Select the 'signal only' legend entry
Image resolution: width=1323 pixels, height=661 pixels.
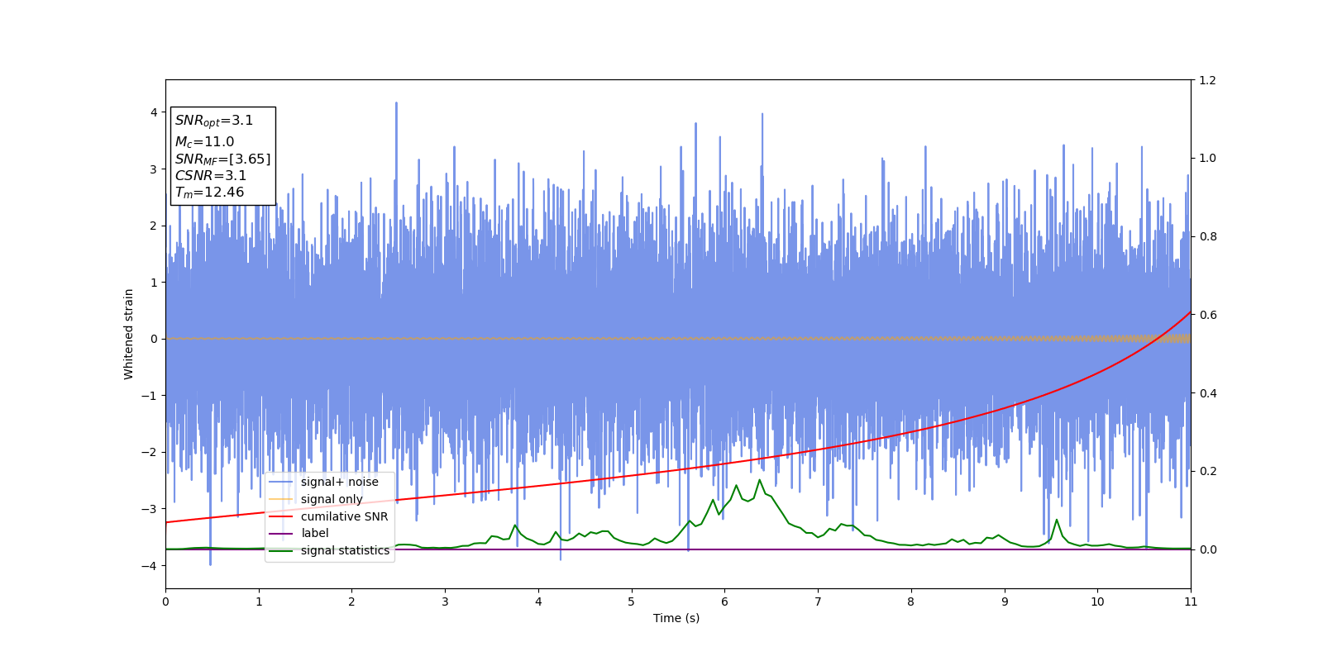[x=332, y=499]
